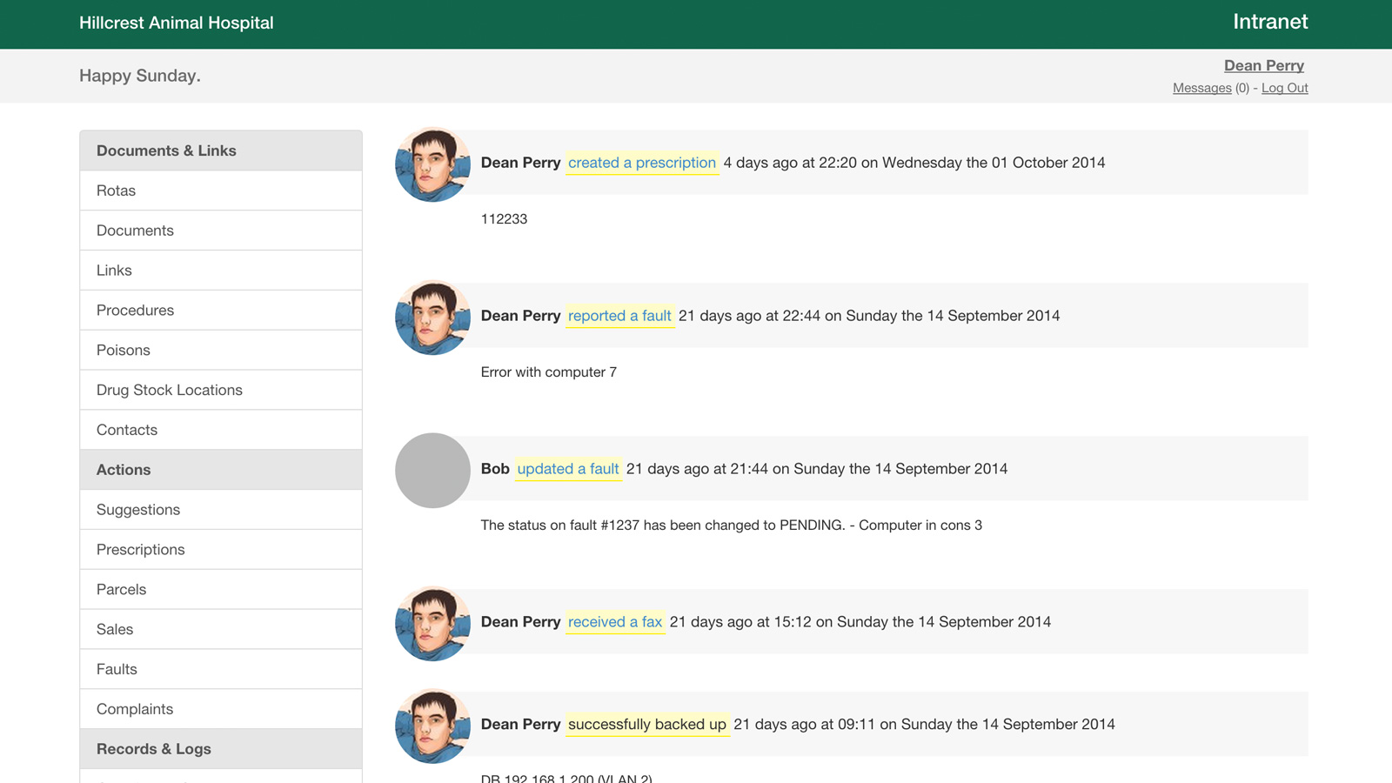Go to Prescriptions in the sidebar
Viewport: 1392px width, 783px height.
(221, 550)
